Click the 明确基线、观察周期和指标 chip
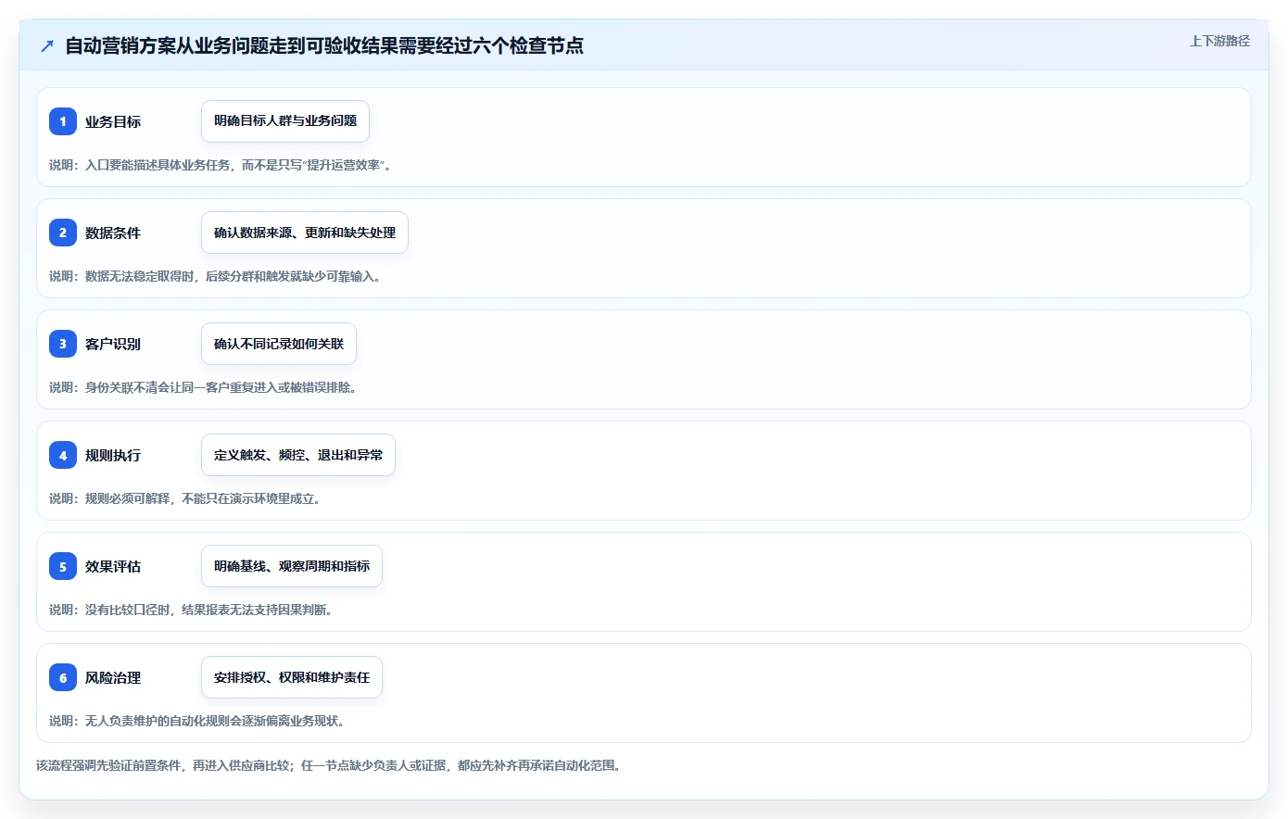The height and width of the screenshot is (819, 1288). click(292, 566)
